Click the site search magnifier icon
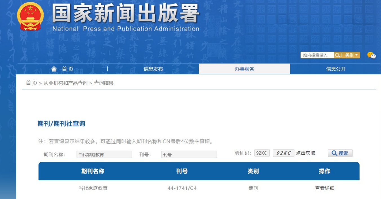Viewport: 381px width, 199px height. click(x=337, y=55)
